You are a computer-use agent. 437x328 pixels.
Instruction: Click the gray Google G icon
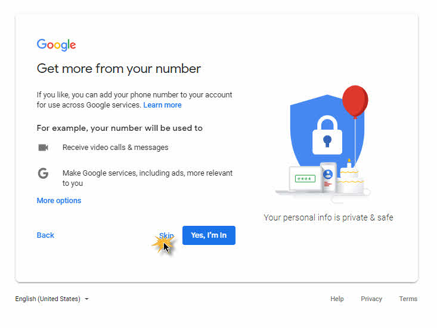(x=43, y=173)
